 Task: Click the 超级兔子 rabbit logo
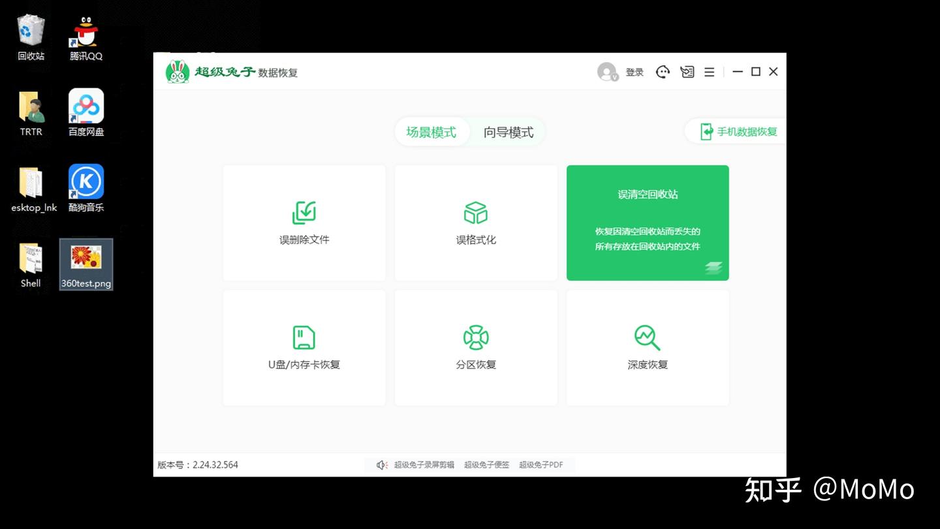[x=178, y=72]
